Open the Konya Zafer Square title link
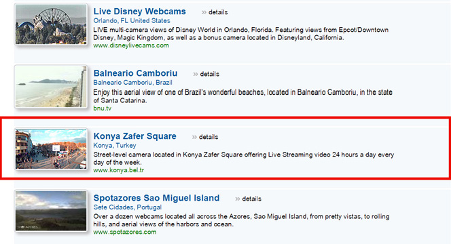This screenshot has height=244, width=451. [135, 136]
